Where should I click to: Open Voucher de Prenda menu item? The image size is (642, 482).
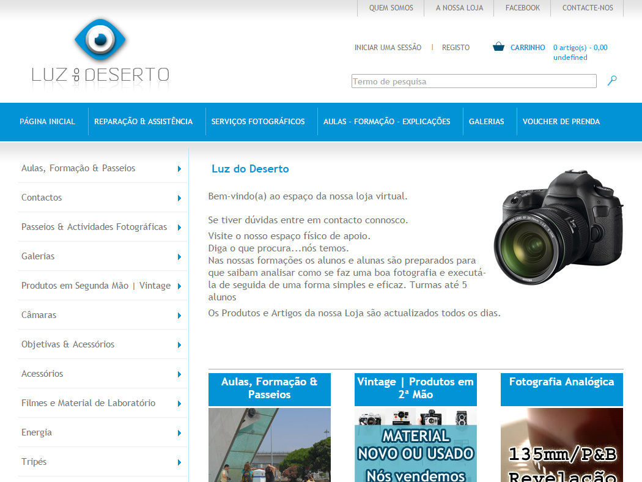[x=561, y=122]
